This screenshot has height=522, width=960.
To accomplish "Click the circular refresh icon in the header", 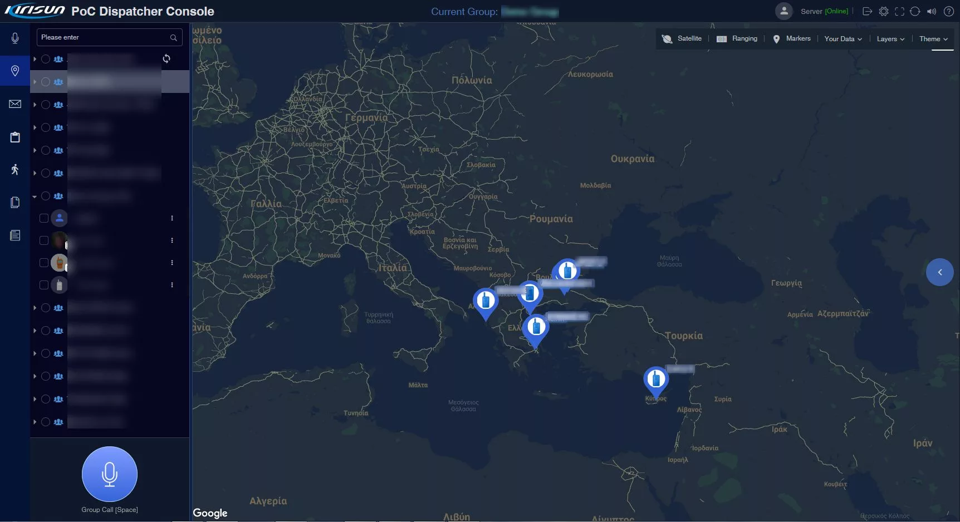I will click(915, 11).
